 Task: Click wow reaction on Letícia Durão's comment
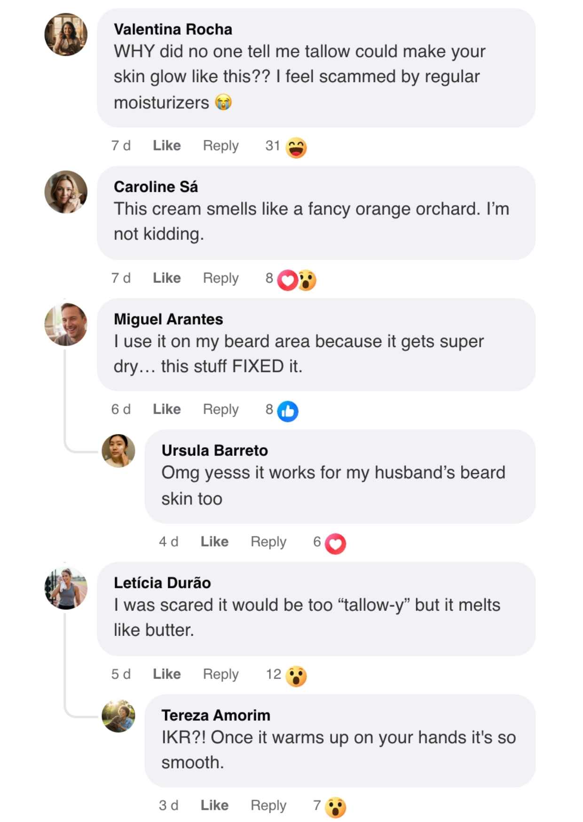(296, 676)
